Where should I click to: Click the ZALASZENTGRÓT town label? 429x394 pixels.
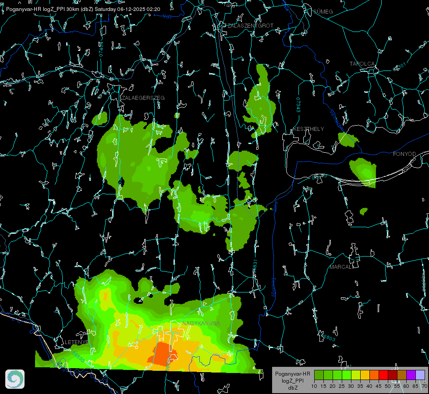point(250,26)
